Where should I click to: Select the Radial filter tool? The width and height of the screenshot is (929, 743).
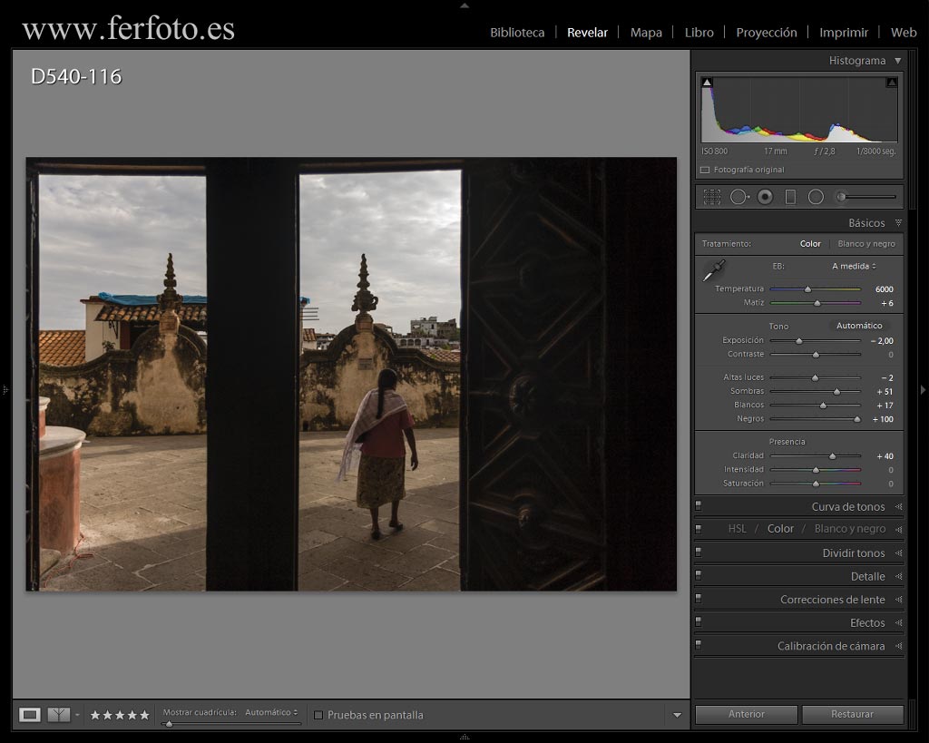pyautogui.click(x=816, y=197)
